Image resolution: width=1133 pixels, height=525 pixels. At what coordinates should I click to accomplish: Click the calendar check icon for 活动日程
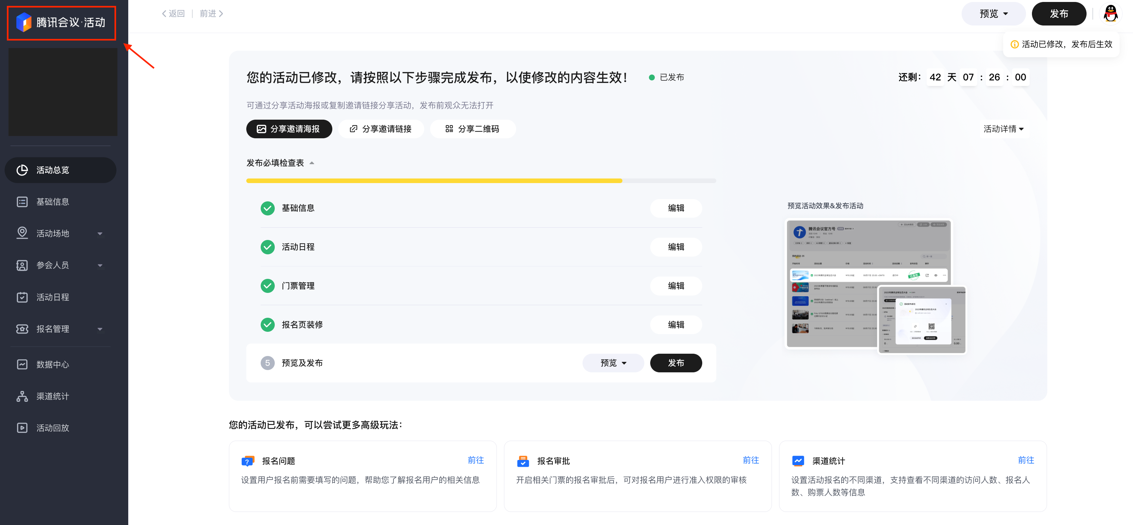click(x=22, y=297)
